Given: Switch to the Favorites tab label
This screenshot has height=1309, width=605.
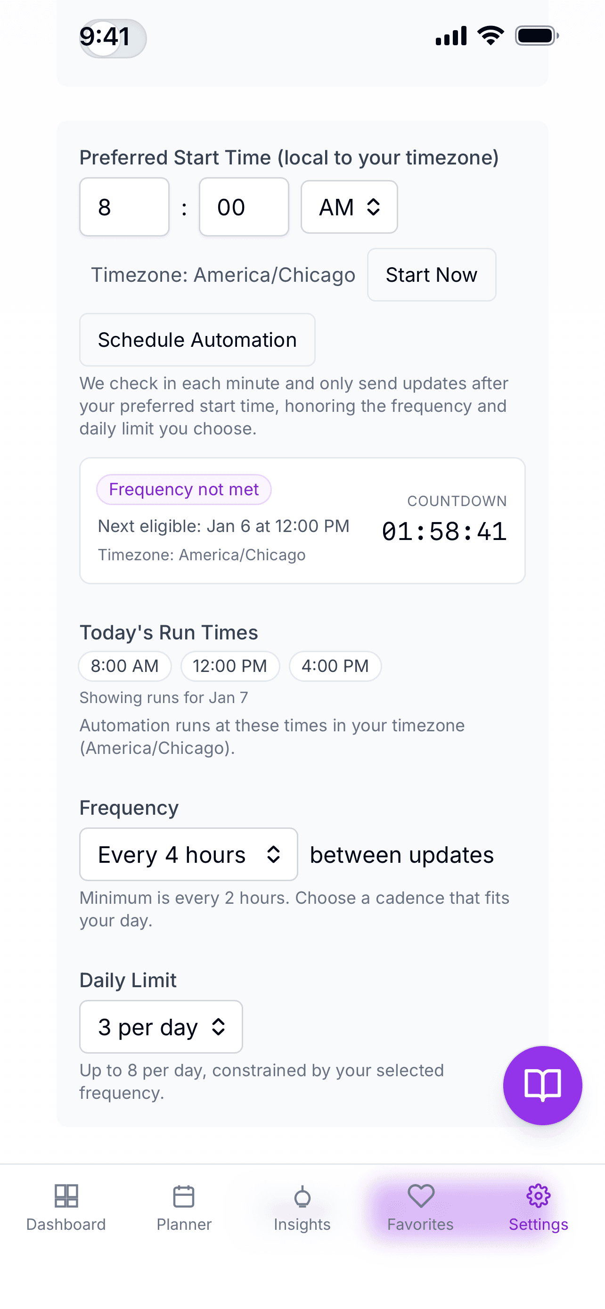Looking at the screenshot, I should click(x=421, y=1224).
